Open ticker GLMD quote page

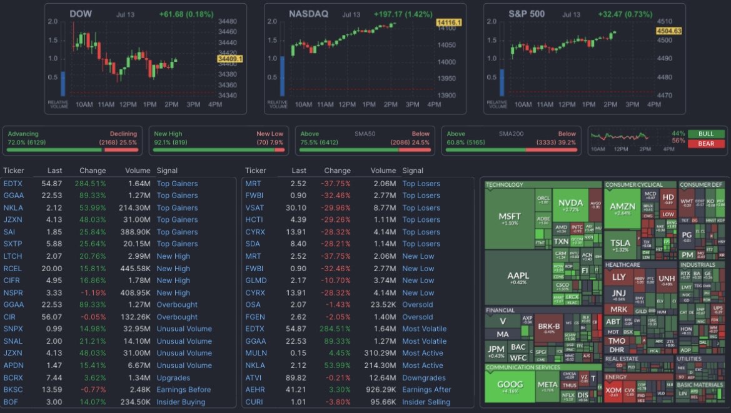click(256, 281)
